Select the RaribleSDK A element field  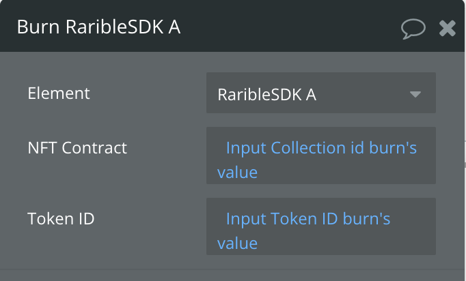point(321,93)
